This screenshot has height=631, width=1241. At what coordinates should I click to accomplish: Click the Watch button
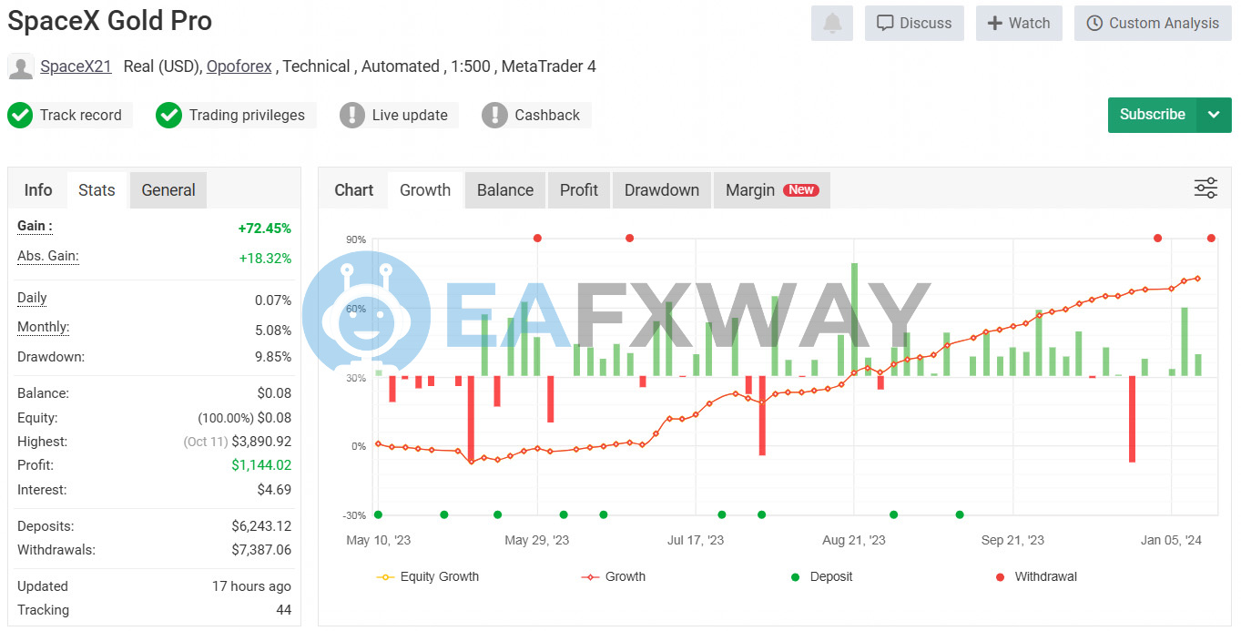coord(1019,24)
